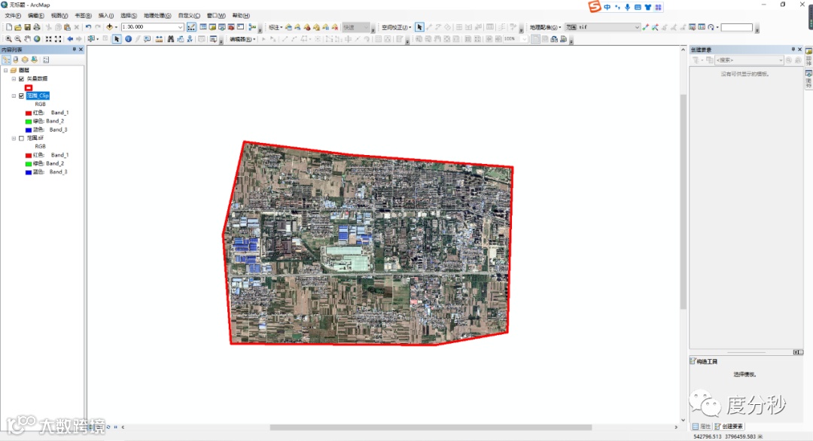Select the Pan hand tool
Viewport: 813px width, 441px height.
pyautogui.click(x=27, y=39)
